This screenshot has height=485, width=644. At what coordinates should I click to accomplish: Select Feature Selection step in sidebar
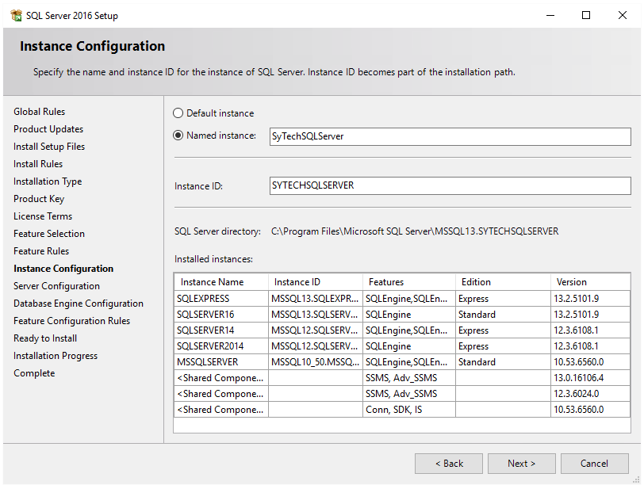[49, 234]
